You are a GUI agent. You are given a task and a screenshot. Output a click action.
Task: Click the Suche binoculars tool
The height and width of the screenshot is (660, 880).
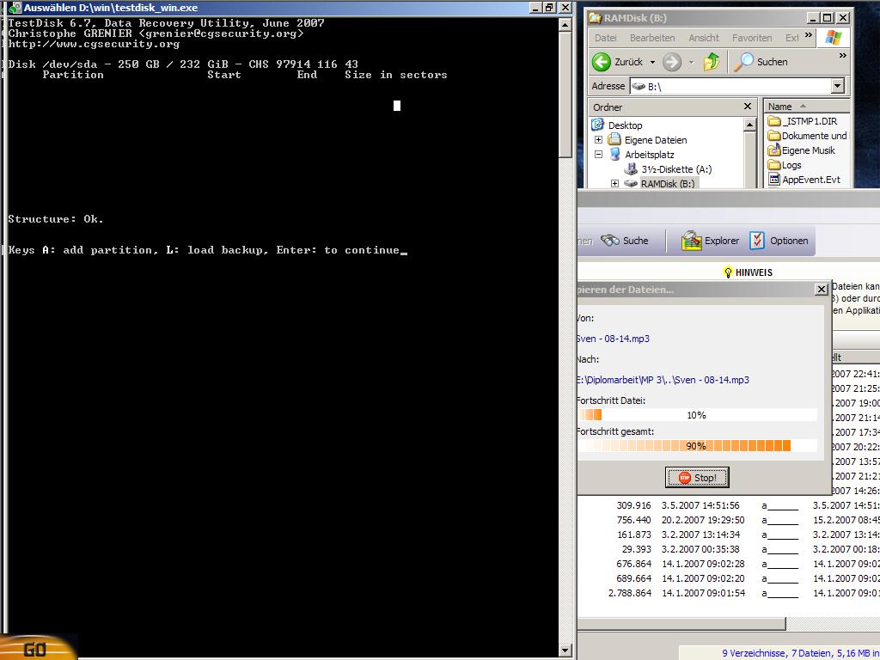pyautogui.click(x=624, y=241)
